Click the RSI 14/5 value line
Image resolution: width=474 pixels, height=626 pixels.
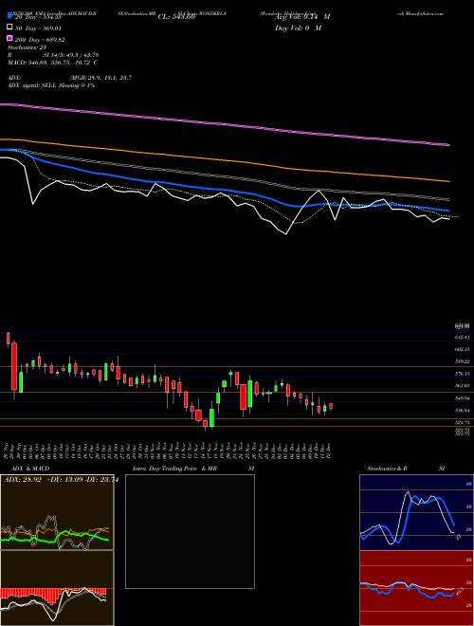click(x=53, y=55)
